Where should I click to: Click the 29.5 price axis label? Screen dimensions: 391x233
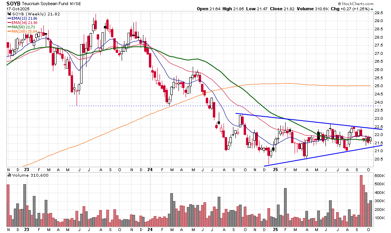[379, 13]
